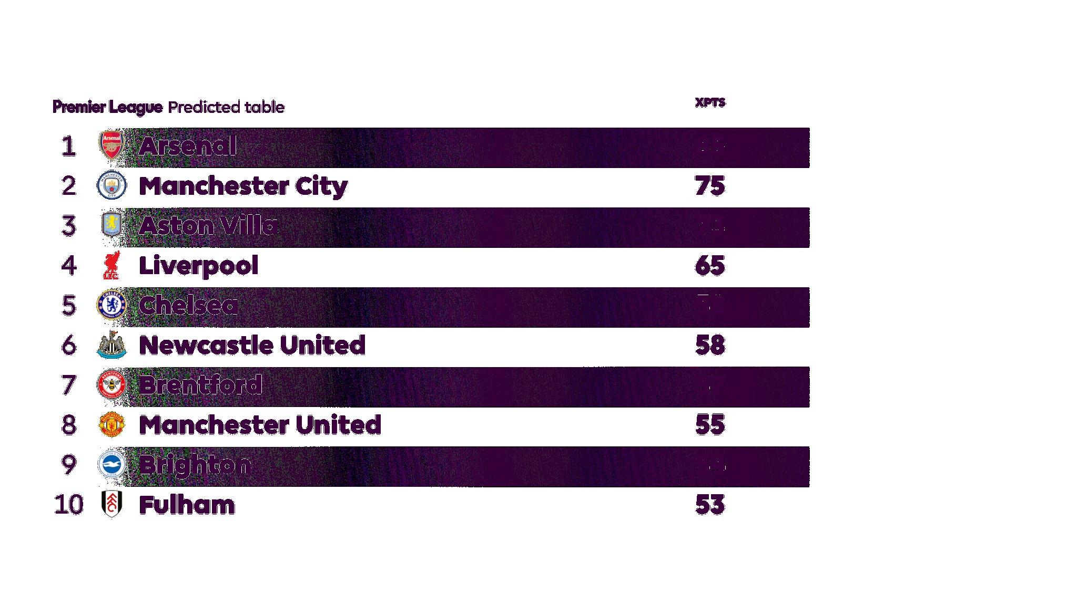Click the Fulham club crest
Image resolution: width=1077 pixels, height=605 pixels.
coord(111,505)
